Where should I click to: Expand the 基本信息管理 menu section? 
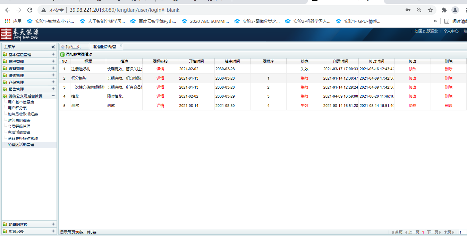[53, 54]
